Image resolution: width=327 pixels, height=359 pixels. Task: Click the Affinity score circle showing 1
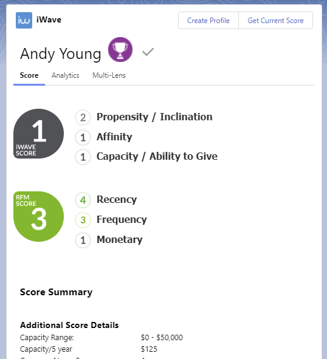tap(83, 138)
